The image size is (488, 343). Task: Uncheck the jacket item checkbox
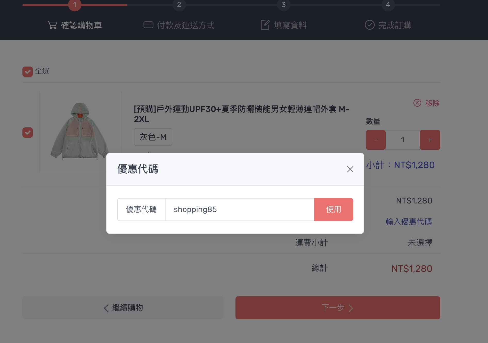point(28,133)
